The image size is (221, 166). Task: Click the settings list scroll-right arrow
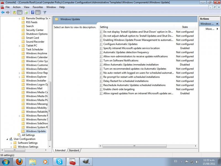196,146
